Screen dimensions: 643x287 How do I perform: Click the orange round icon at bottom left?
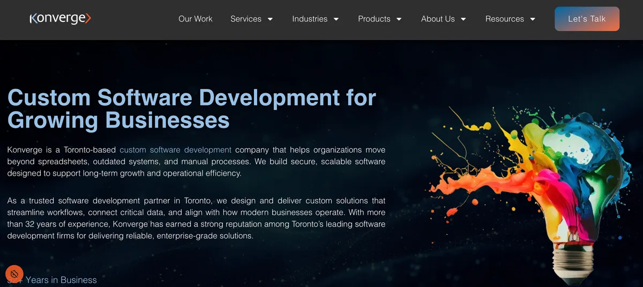[x=14, y=274]
